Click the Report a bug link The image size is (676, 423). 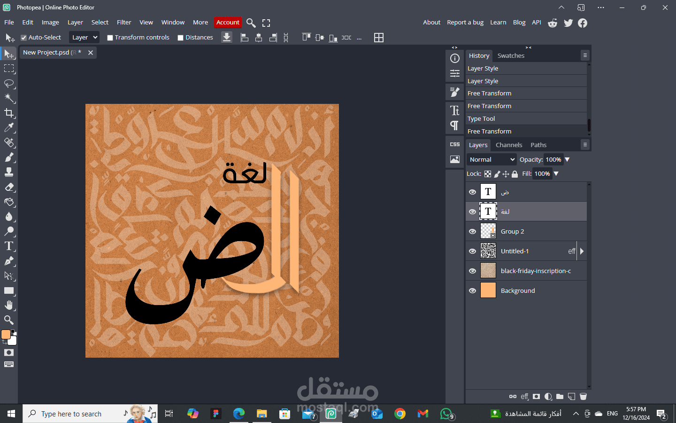pos(465,22)
